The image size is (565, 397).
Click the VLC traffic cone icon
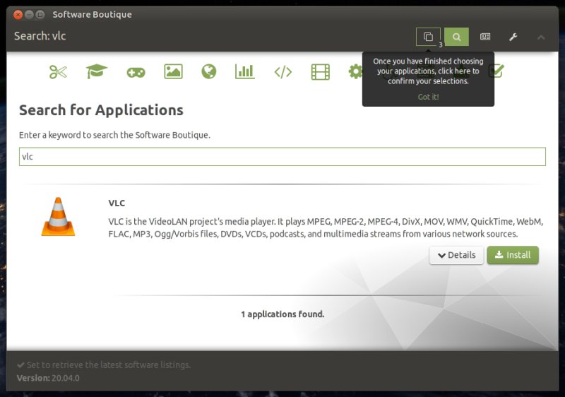click(x=58, y=216)
